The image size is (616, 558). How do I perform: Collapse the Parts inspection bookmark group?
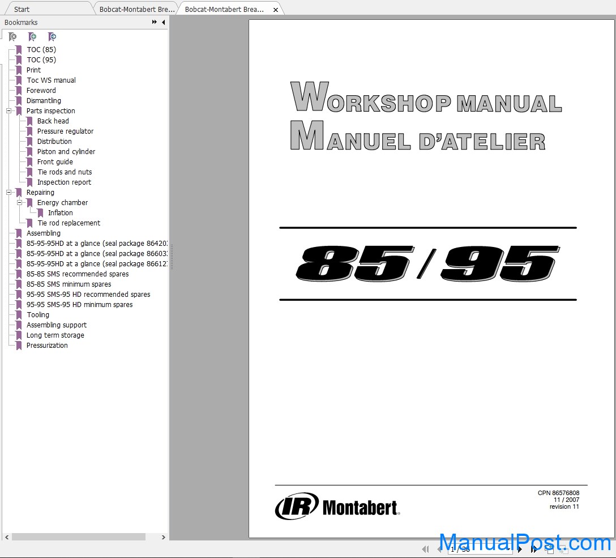pos(8,111)
